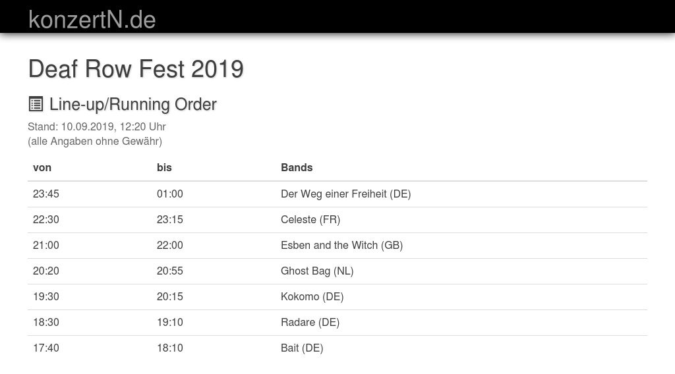Select Esben and the Witch (GB)
675x374 pixels.
[341, 245]
